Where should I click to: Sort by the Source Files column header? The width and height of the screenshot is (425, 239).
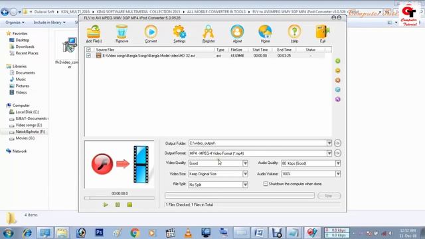(154, 50)
